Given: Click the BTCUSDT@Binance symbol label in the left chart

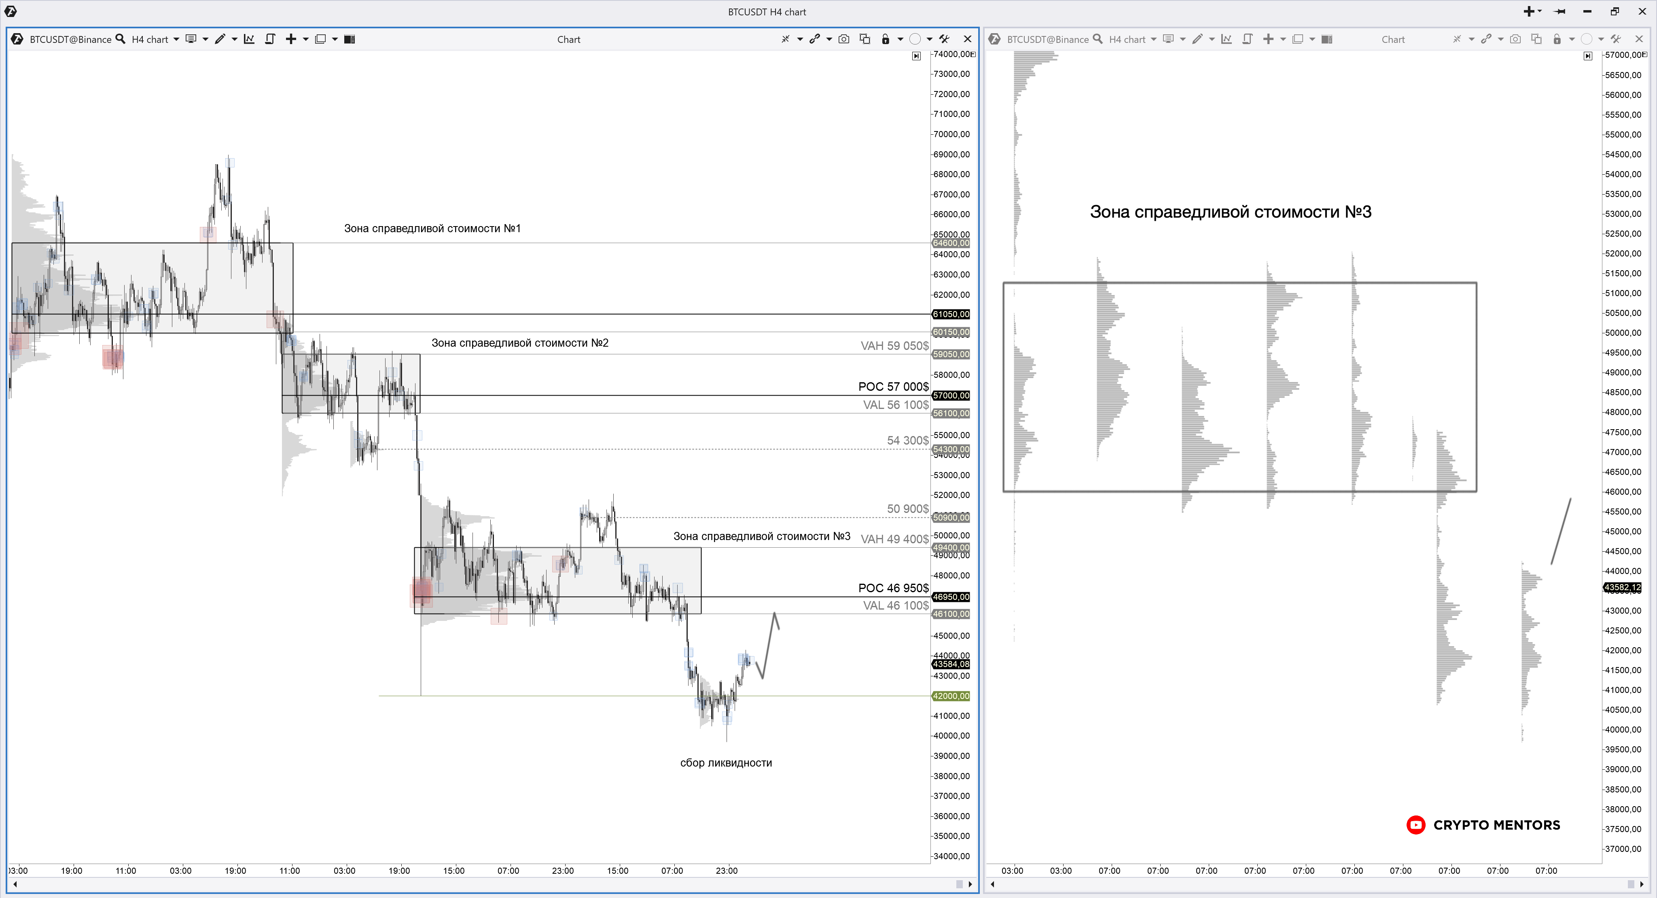Looking at the screenshot, I should [70, 39].
